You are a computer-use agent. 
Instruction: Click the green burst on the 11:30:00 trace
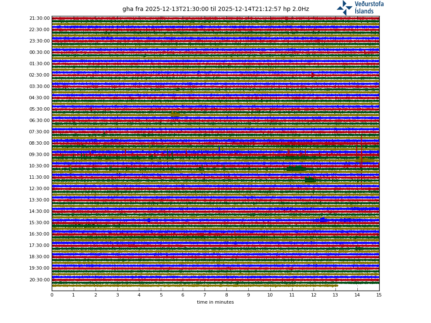309,180
